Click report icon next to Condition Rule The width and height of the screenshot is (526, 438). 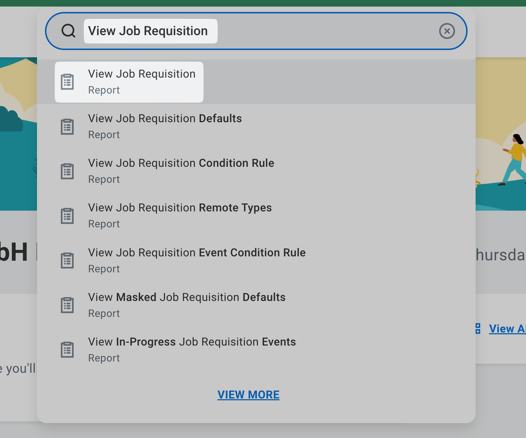67,171
